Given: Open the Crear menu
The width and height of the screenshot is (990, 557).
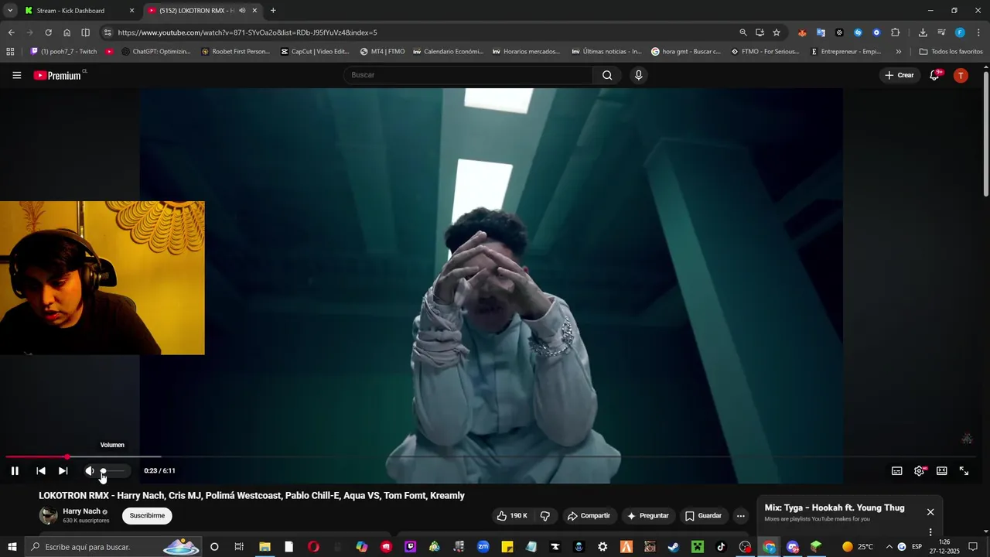Looking at the screenshot, I should coord(900,75).
